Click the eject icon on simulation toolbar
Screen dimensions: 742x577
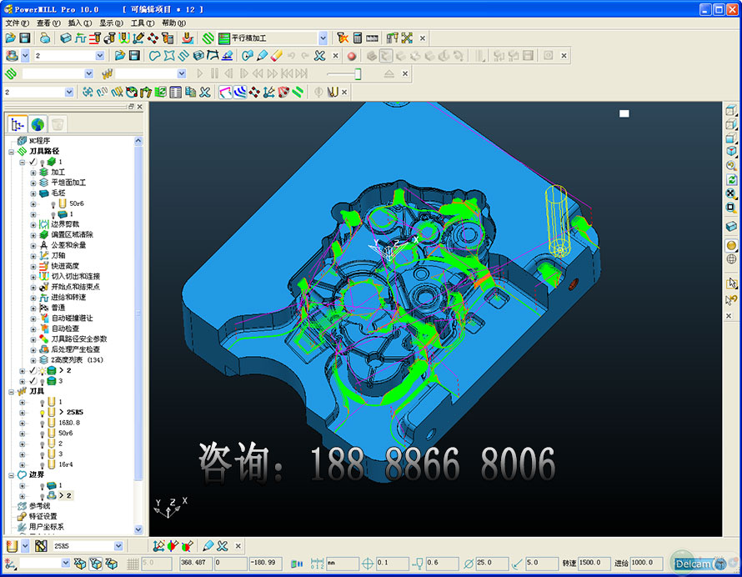coord(389,74)
